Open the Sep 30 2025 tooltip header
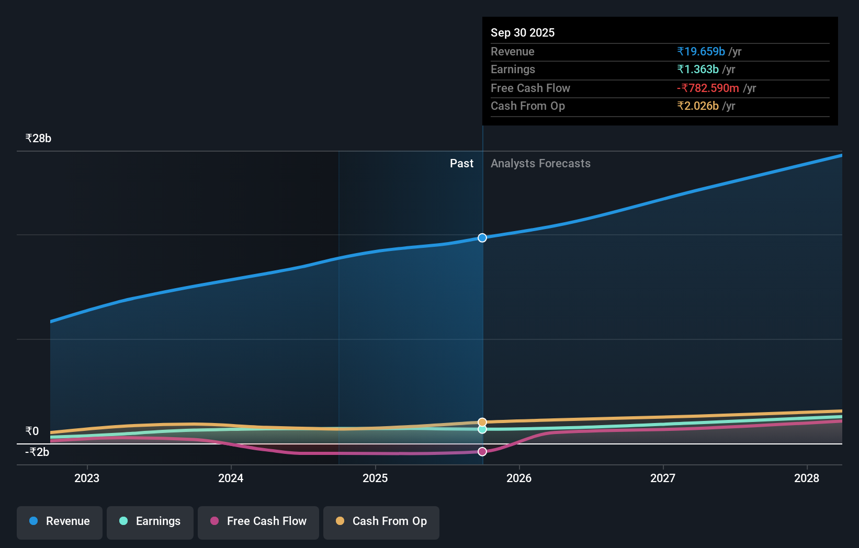The height and width of the screenshot is (548, 859). click(522, 32)
